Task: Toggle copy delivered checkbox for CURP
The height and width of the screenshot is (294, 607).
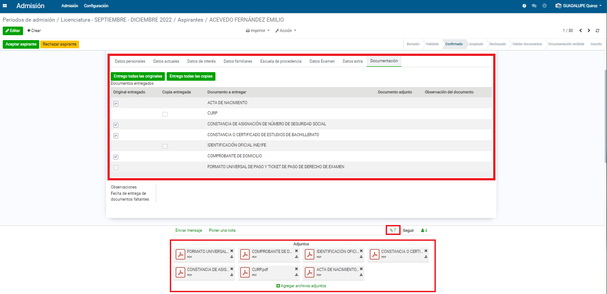Action: [165, 115]
